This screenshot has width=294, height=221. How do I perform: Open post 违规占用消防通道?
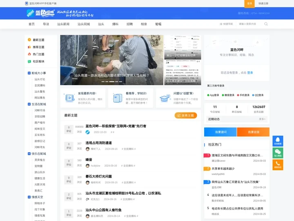coord(99,143)
